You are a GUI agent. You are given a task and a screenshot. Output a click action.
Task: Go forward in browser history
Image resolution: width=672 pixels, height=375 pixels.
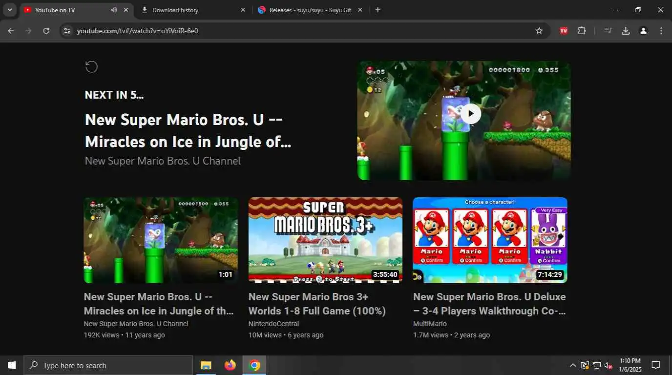(28, 31)
